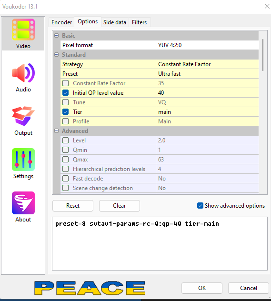Open the Audio speaker icon section
Image resolution: width=271 pixels, height=301 pixels.
(23, 73)
